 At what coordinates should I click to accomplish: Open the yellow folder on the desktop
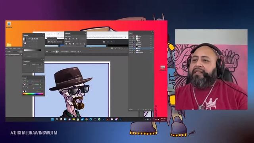tap(9, 44)
